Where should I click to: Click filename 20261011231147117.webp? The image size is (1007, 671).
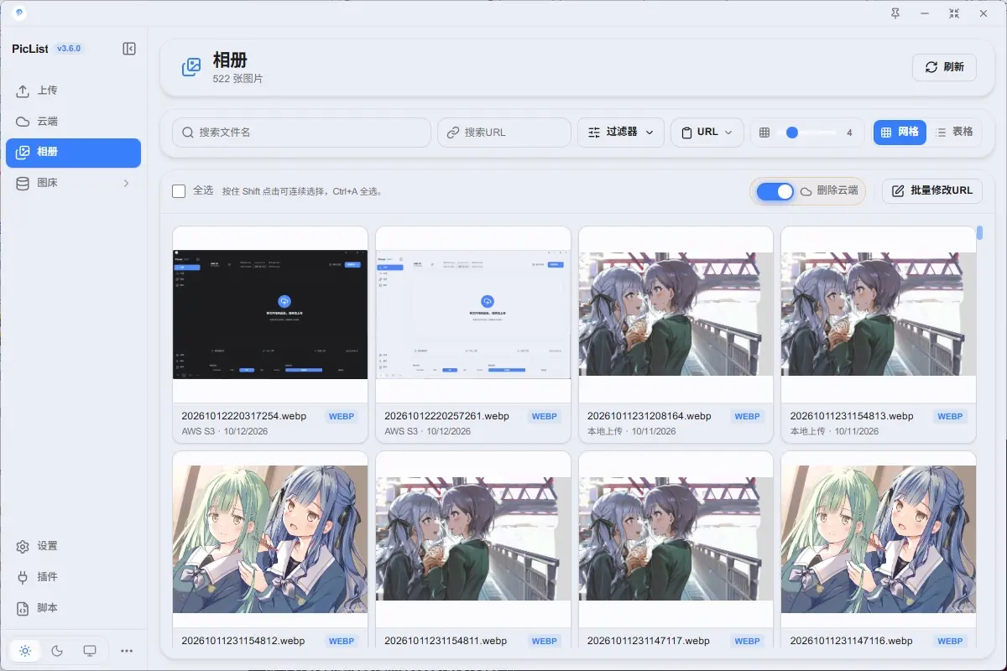650,641
